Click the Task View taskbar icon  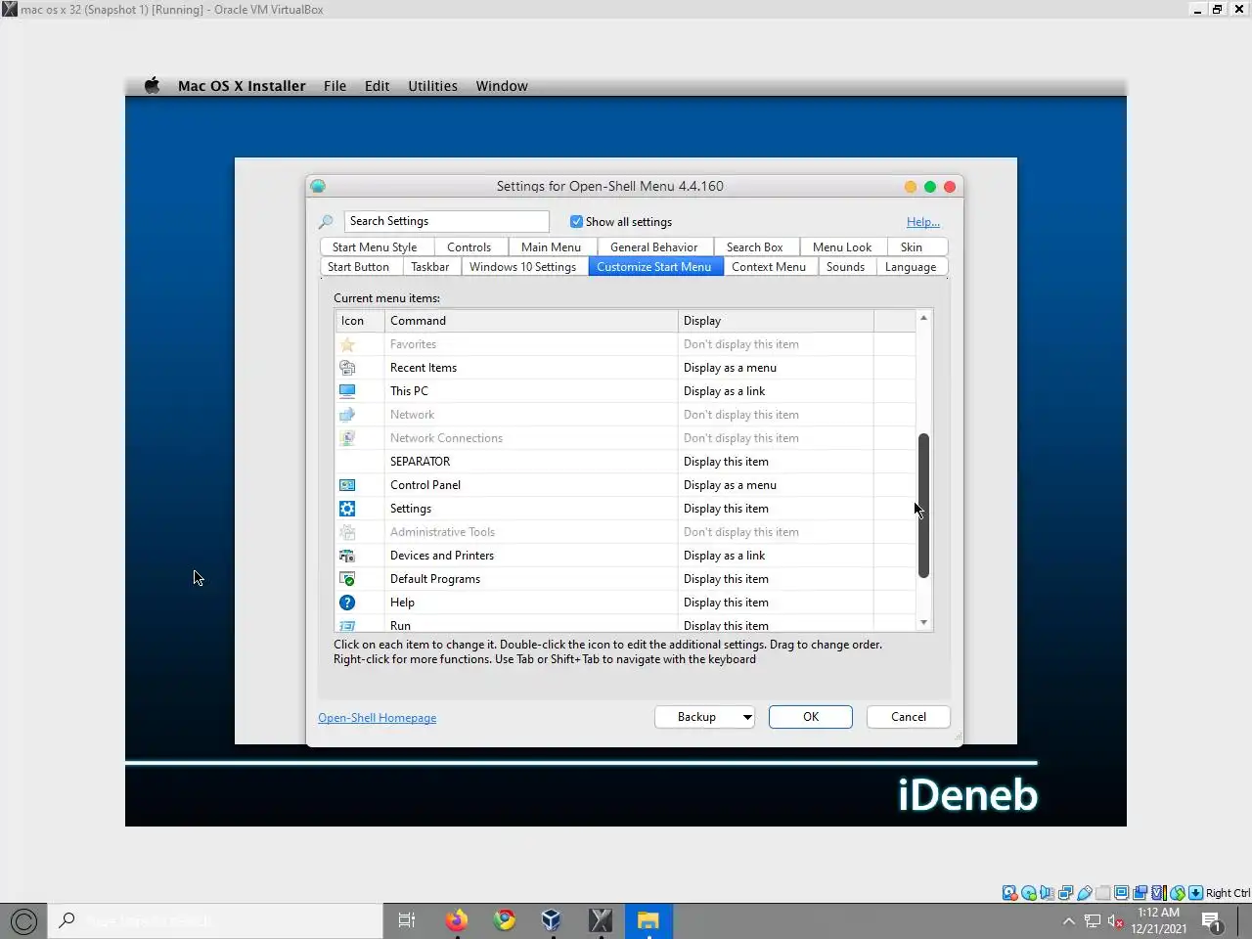(407, 920)
